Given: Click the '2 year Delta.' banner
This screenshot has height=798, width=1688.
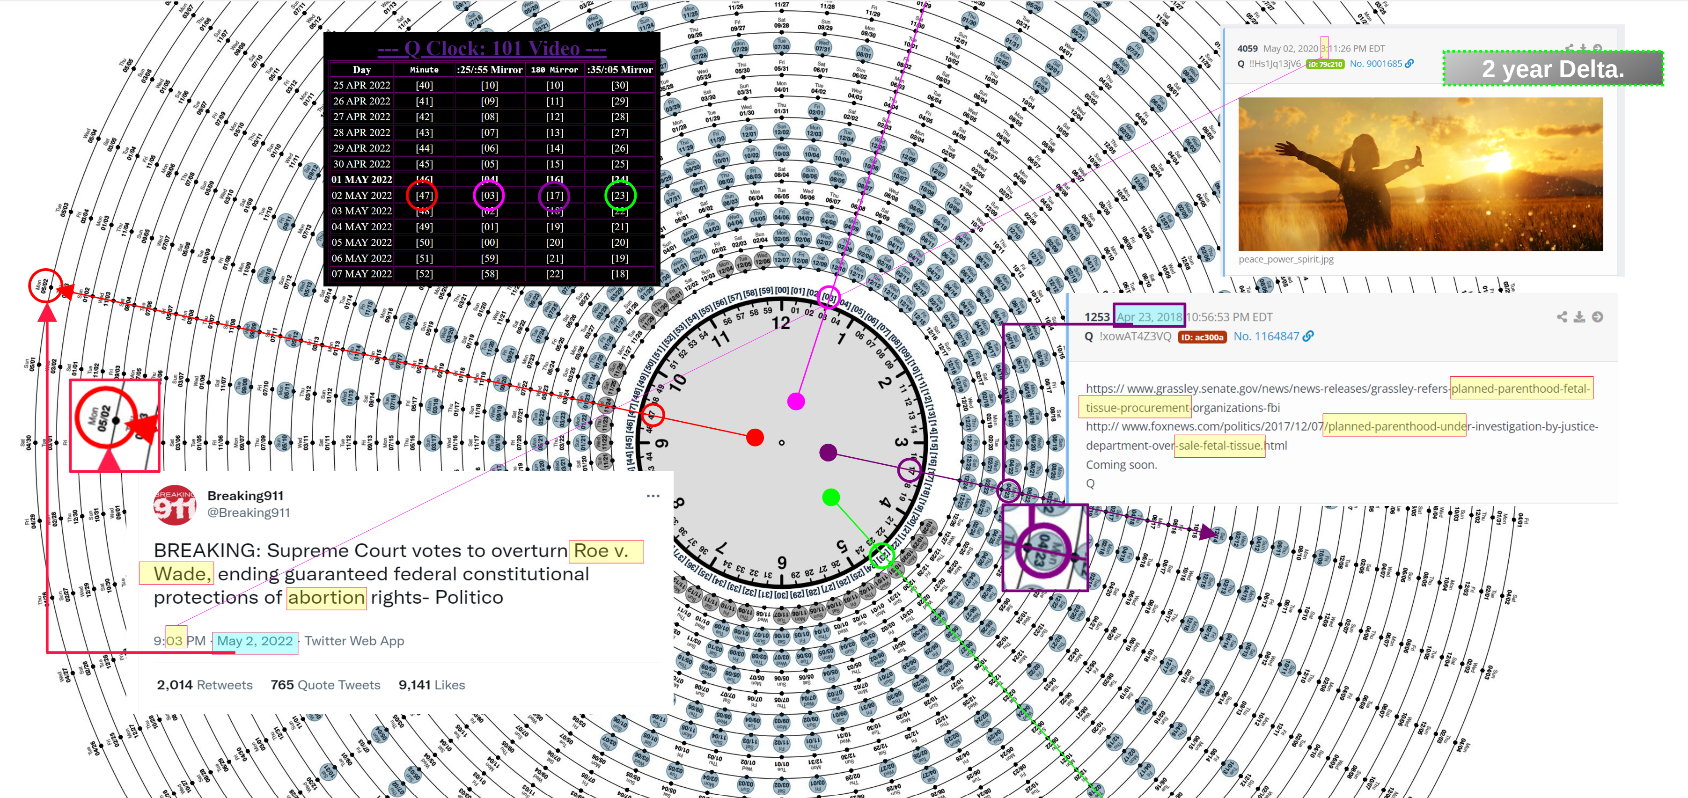Looking at the screenshot, I should [x=1553, y=69].
